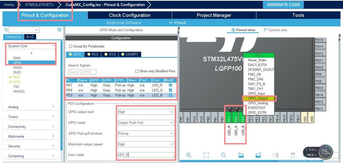The height and width of the screenshot is (165, 343).
Task: Click the VDD pin on the chip
Action: click(311, 118)
